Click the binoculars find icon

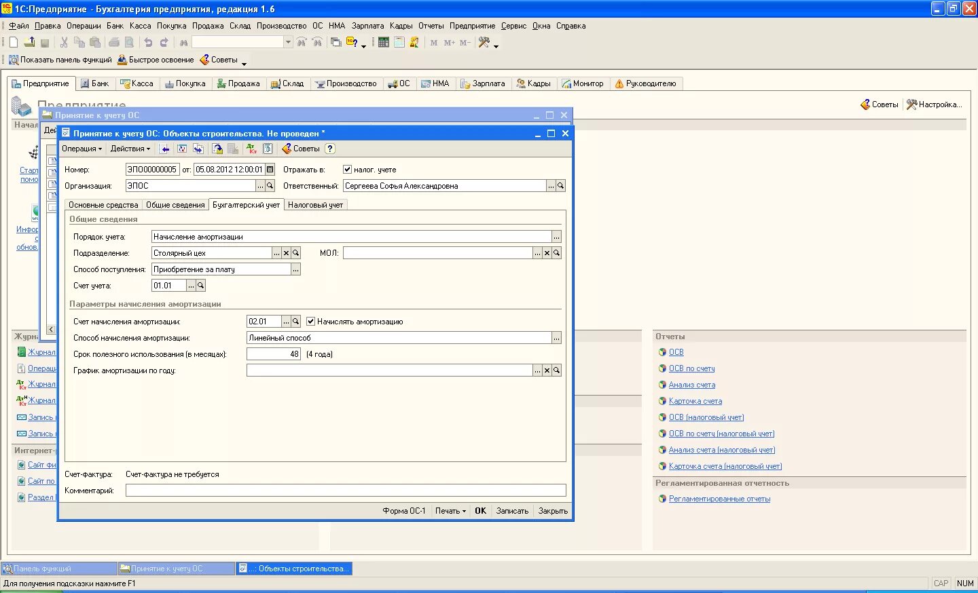(183, 42)
